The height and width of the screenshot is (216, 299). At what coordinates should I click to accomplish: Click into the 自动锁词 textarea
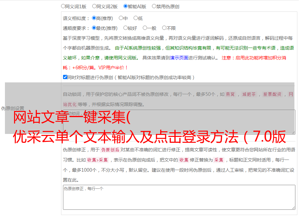[179, 122]
